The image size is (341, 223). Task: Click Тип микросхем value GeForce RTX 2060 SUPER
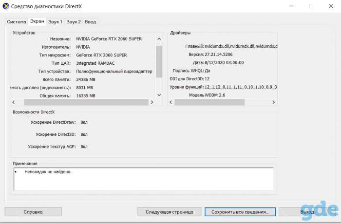(101, 55)
